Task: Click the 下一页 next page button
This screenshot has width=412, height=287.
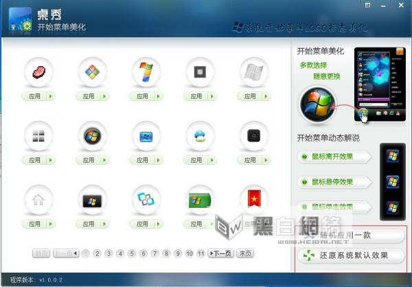Action: [220, 253]
